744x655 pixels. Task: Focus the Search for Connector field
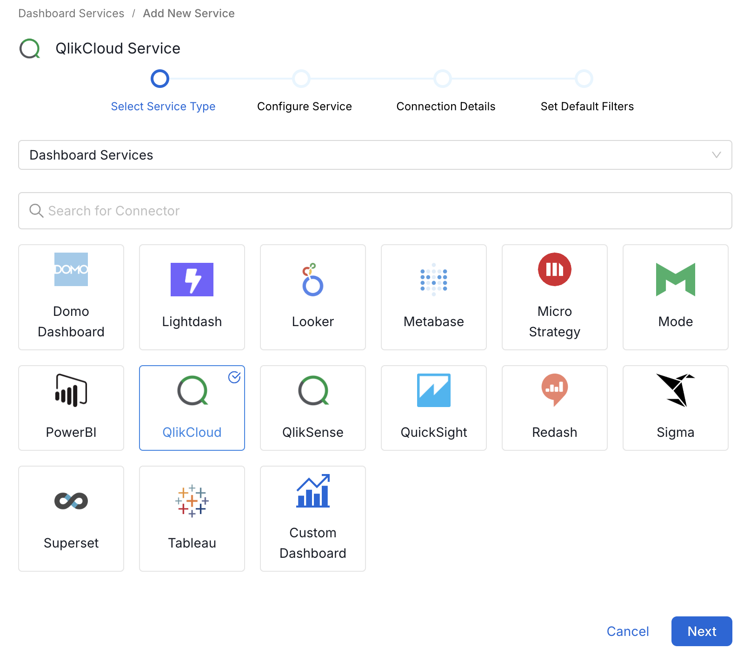375,211
